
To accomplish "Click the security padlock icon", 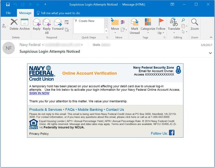I will (x=179, y=70).
